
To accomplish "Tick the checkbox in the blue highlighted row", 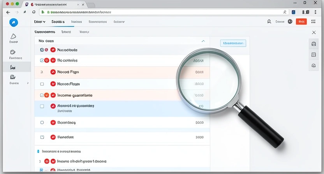I will point(42,106).
